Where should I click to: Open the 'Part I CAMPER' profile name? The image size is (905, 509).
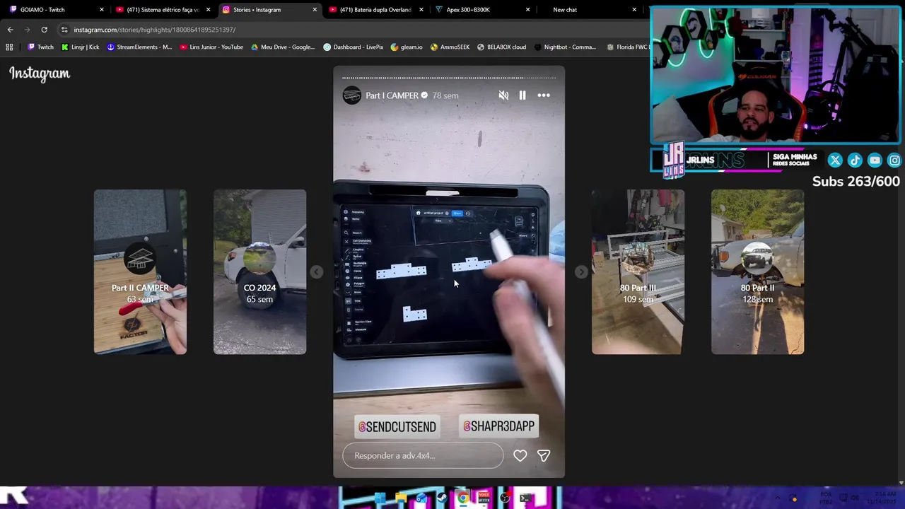[392, 95]
